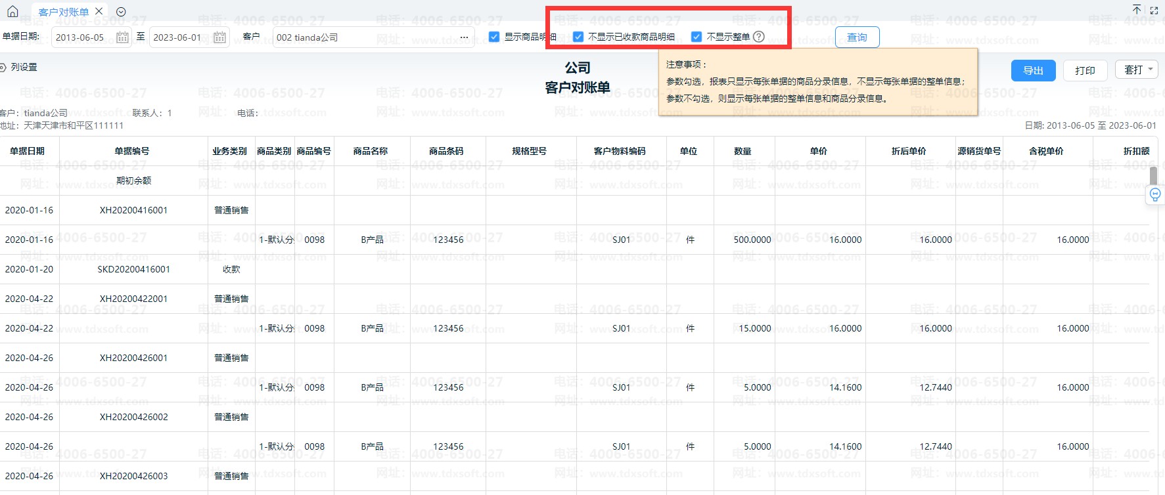Click the blue 导出 export button
Screen dimensions: 1165x495
point(1033,70)
